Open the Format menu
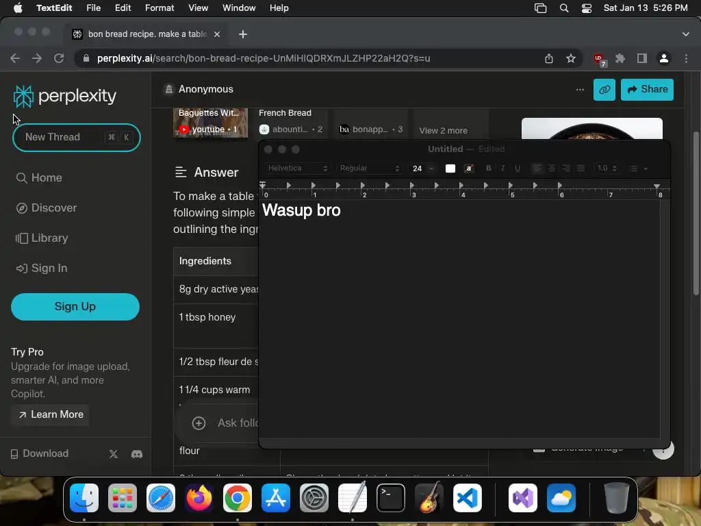 tap(160, 8)
